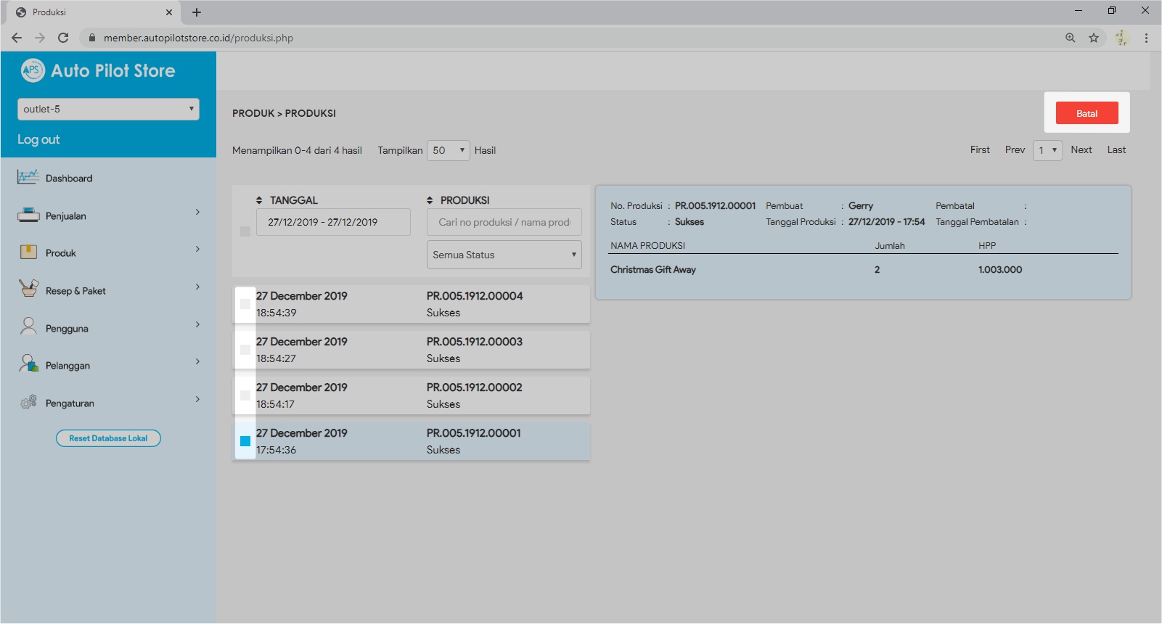Image resolution: width=1162 pixels, height=624 pixels.
Task: Click the Dashboard chart icon in sidebar
Action: (x=28, y=177)
